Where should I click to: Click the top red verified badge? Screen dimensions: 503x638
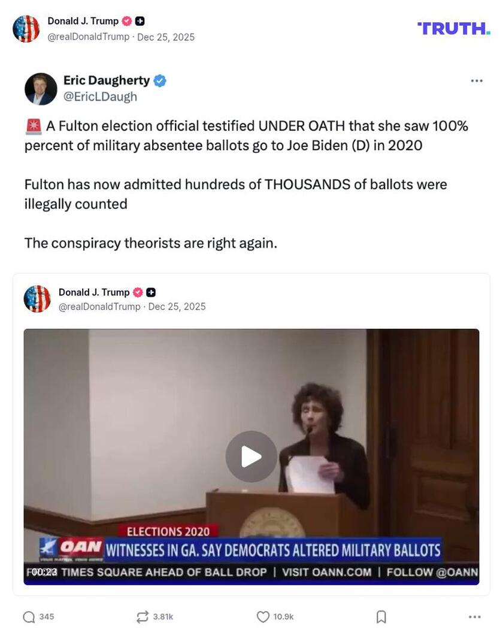pyautogui.click(x=127, y=21)
